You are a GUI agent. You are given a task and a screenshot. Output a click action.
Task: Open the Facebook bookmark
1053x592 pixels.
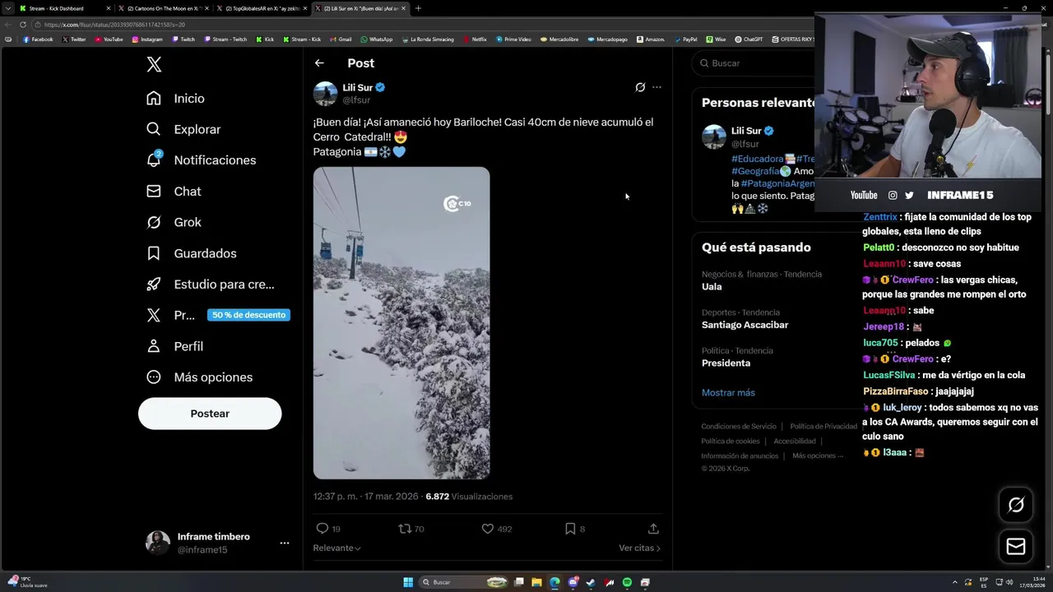[x=39, y=39]
